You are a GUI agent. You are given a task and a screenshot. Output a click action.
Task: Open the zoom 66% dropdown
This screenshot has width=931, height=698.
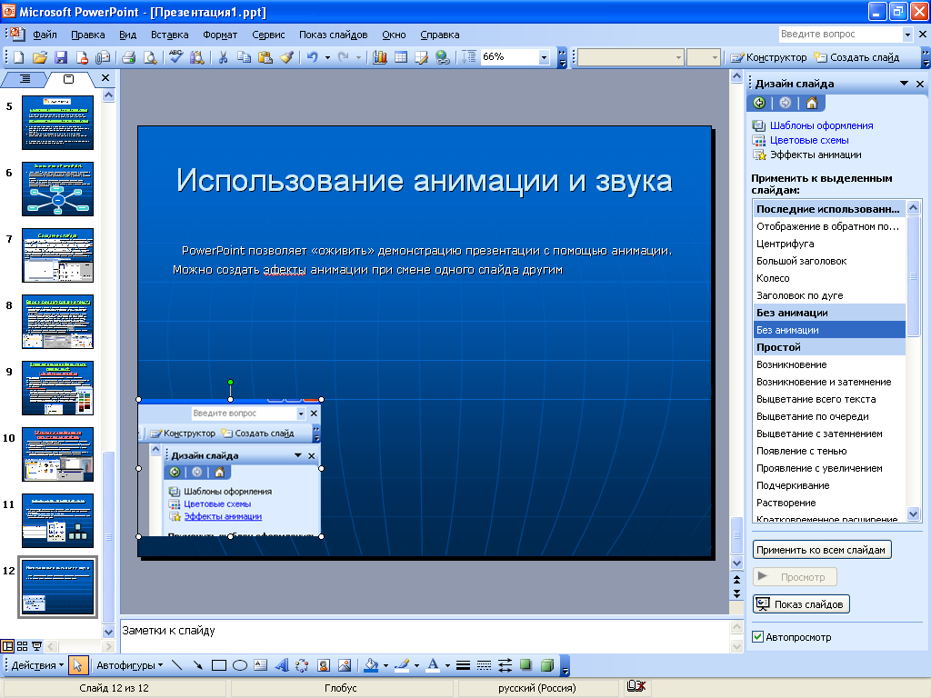click(x=544, y=57)
